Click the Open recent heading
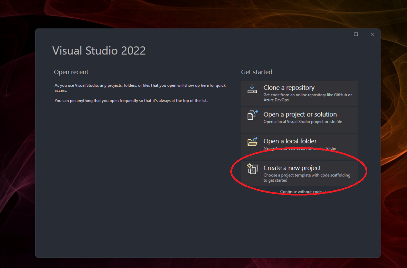The width and height of the screenshot is (407, 268). 71,72
